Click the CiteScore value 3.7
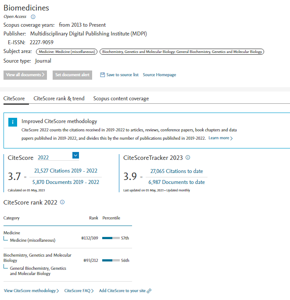The width and height of the screenshot is (290, 300). click(x=14, y=176)
